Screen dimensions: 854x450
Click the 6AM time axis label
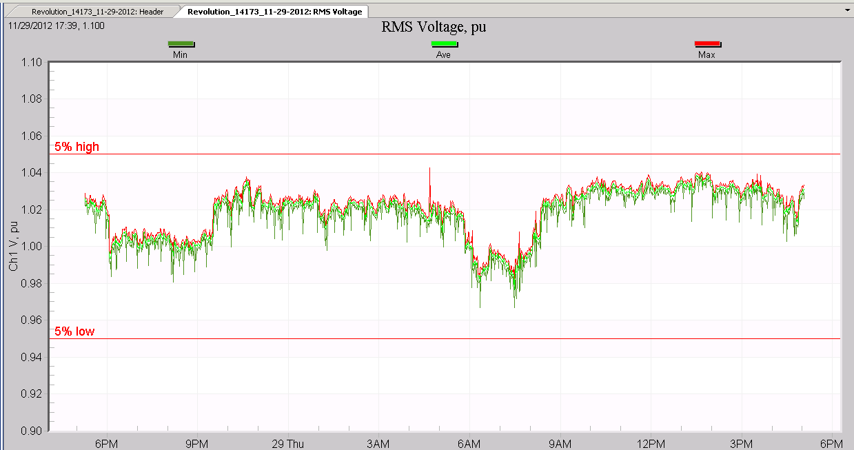(x=469, y=442)
